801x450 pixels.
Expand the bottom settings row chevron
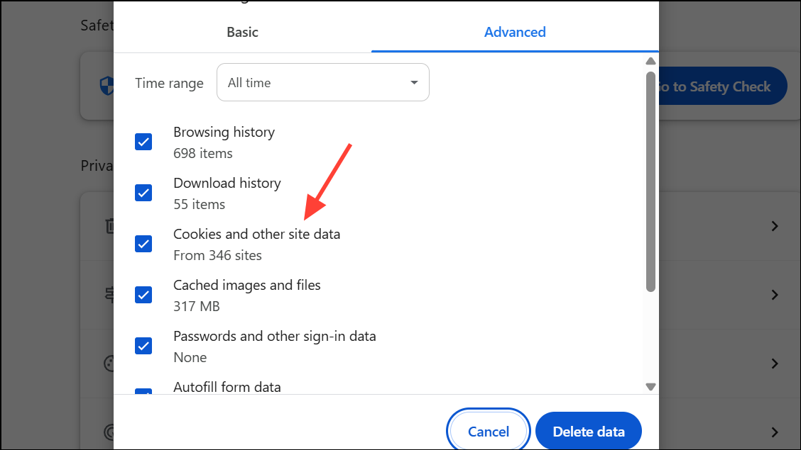774,432
